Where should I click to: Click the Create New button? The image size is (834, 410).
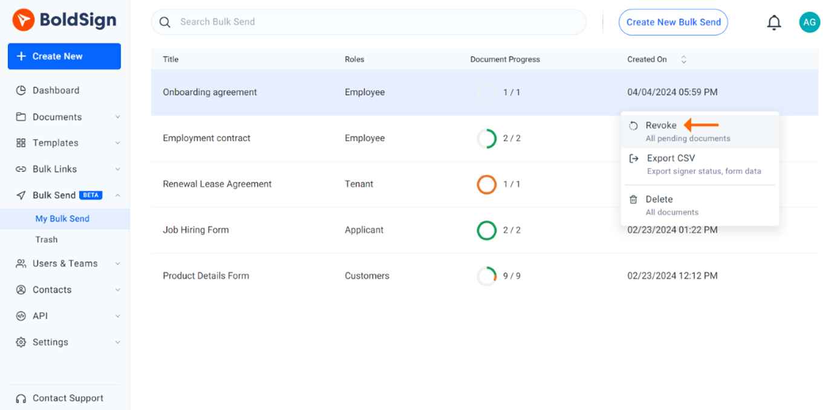click(x=64, y=56)
